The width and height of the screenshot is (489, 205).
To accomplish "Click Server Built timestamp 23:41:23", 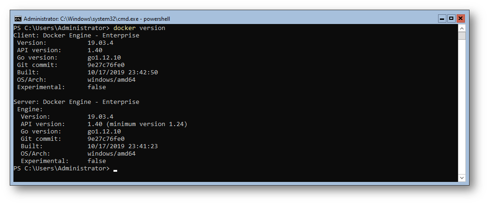I will 123,146.
